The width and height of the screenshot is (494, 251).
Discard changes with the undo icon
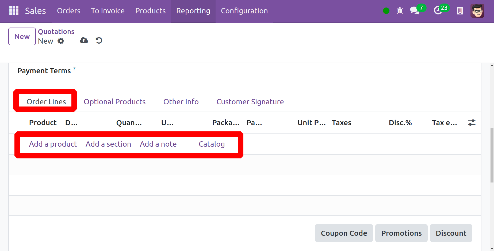pyautogui.click(x=99, y=40)
